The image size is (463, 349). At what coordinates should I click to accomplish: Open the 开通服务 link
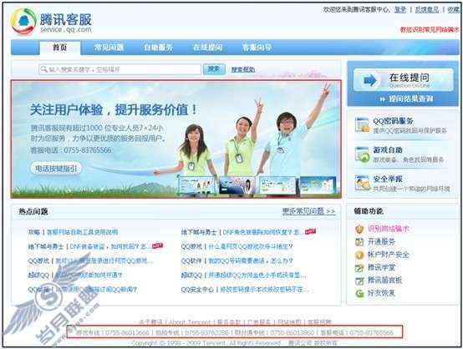[x=381, y=241]
